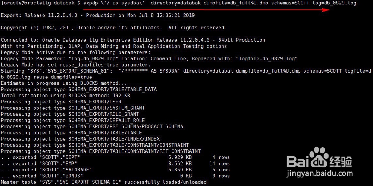
Task: Click the SCHEMA_EXPORT/SYSTEM_GRANT processing line
Action: point(73,108)
